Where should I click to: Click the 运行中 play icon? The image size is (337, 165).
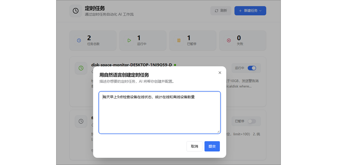pyautogui.click(x=129, y=40)
